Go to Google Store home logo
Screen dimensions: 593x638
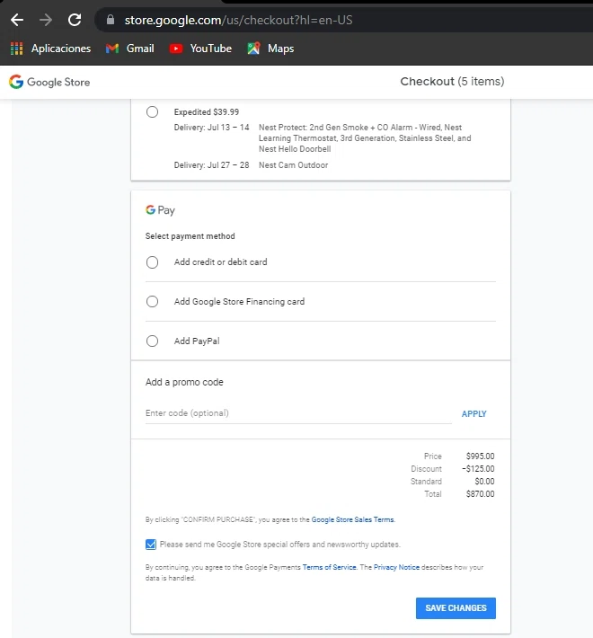(49, 82)
